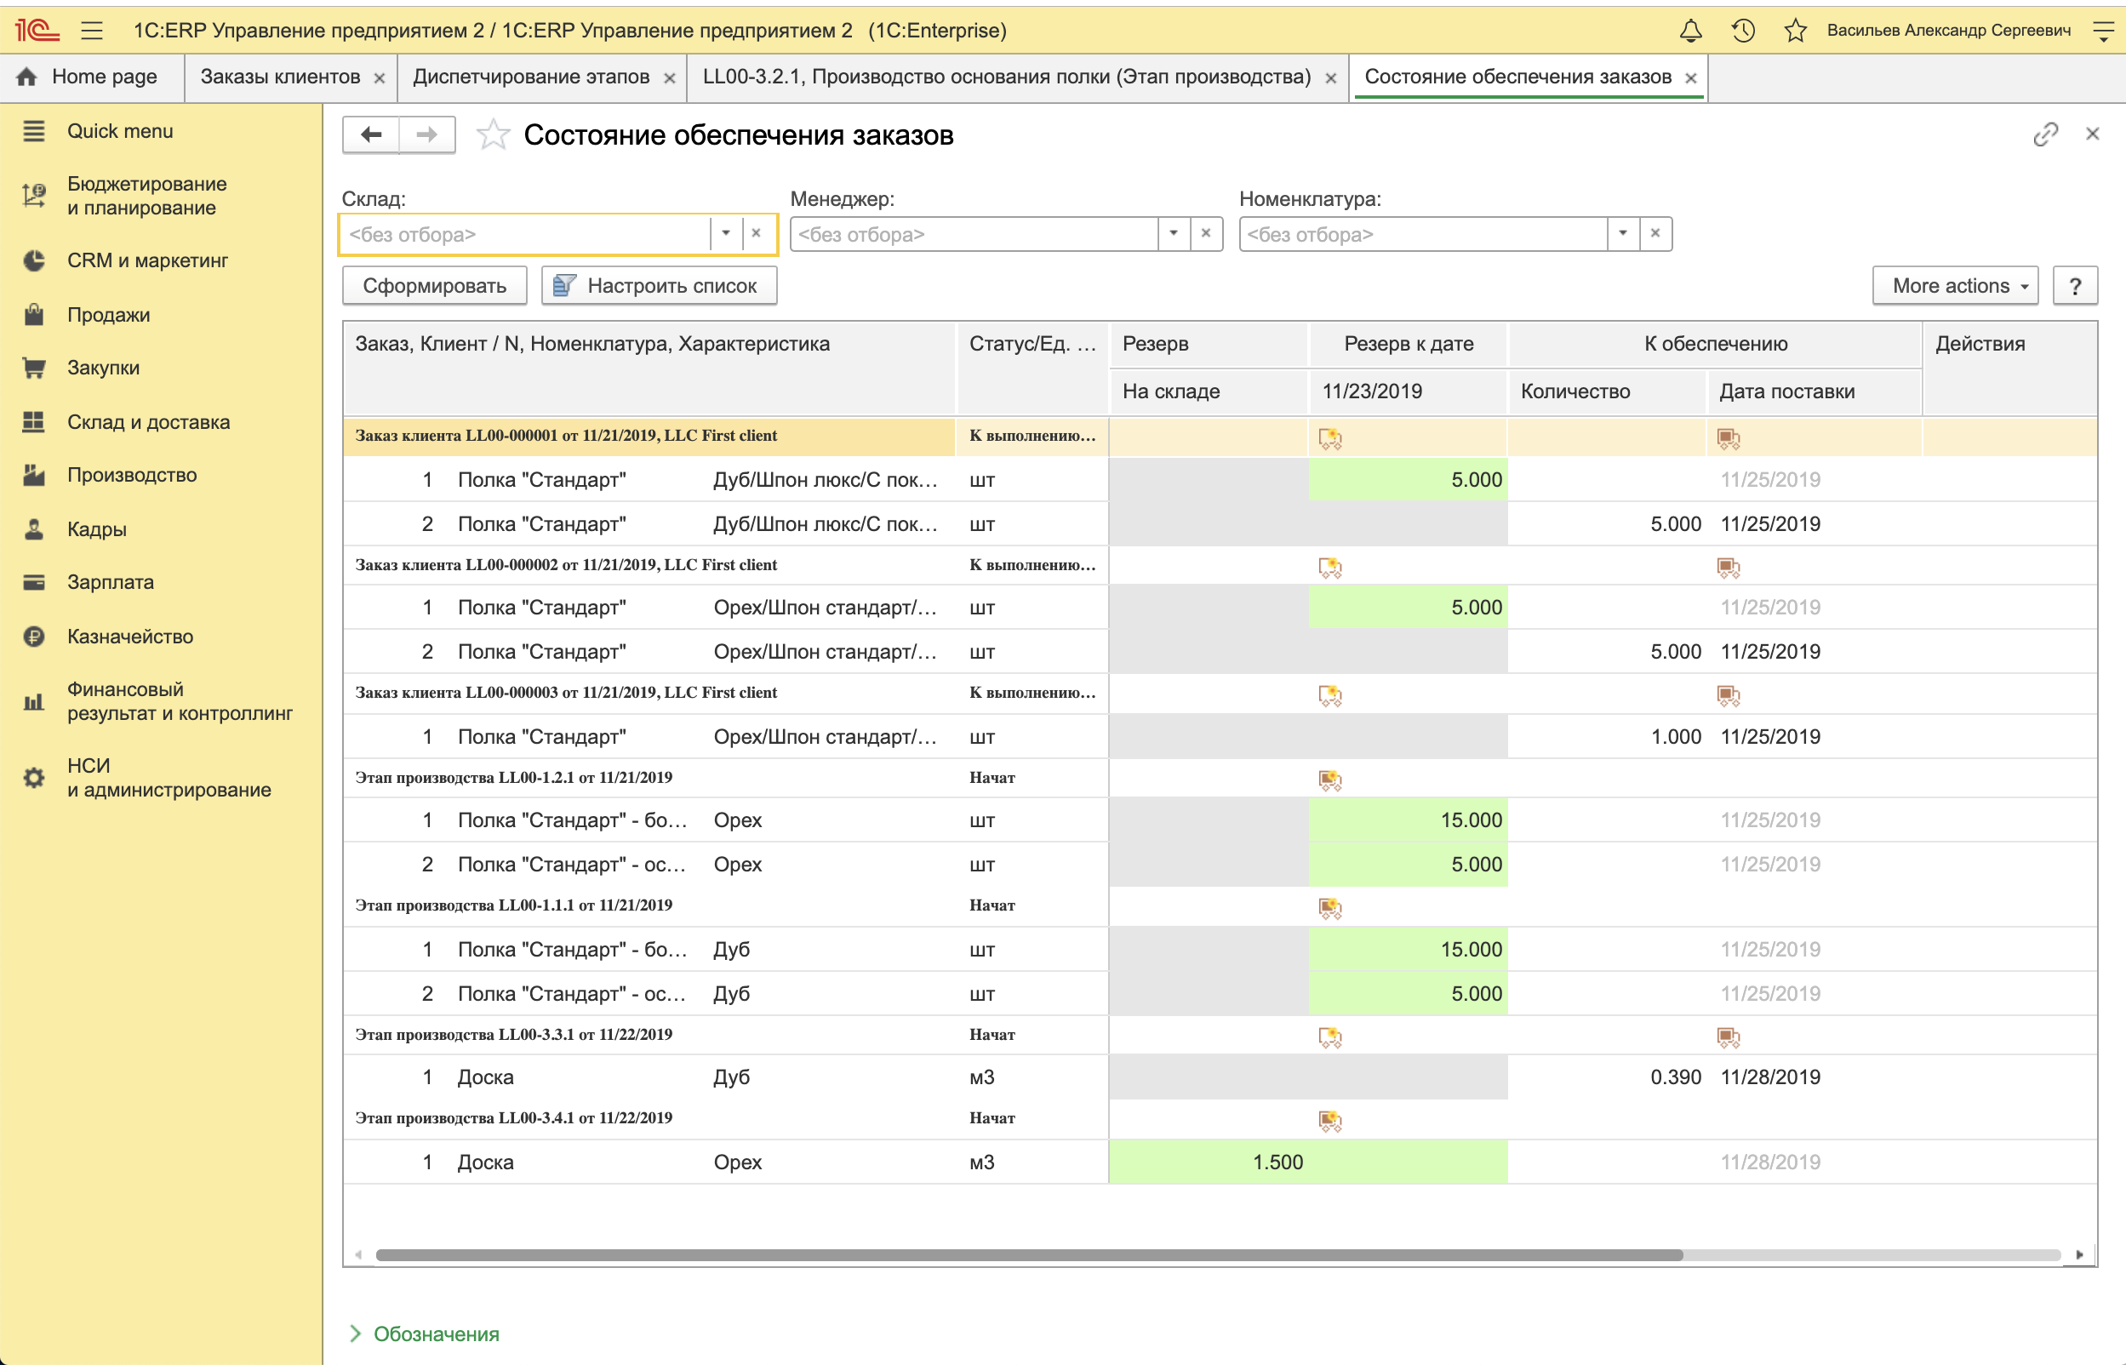
Task: Open the notifications bell icon
Action: [1690, 31]
